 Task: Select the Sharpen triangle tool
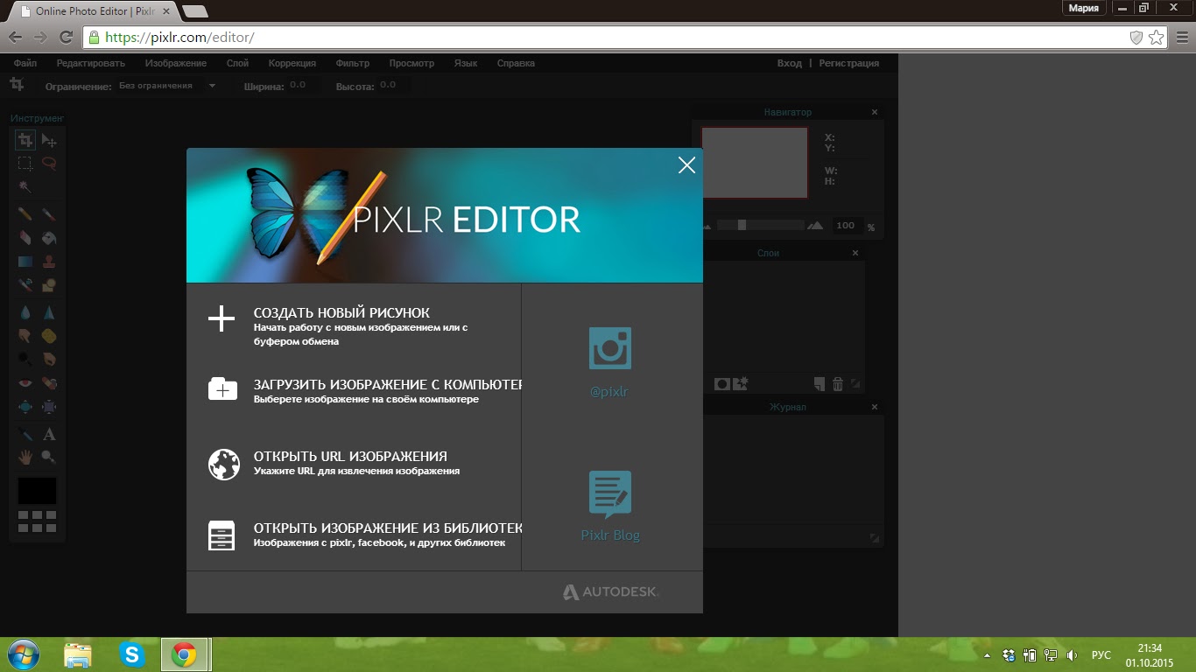[49, 312]
